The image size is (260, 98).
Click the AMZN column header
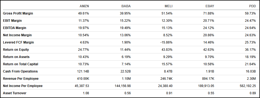(x=84, y=6)
